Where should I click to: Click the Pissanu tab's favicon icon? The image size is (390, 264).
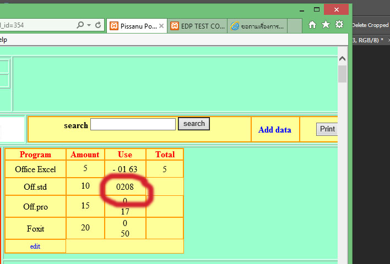[x=114, y=26]
